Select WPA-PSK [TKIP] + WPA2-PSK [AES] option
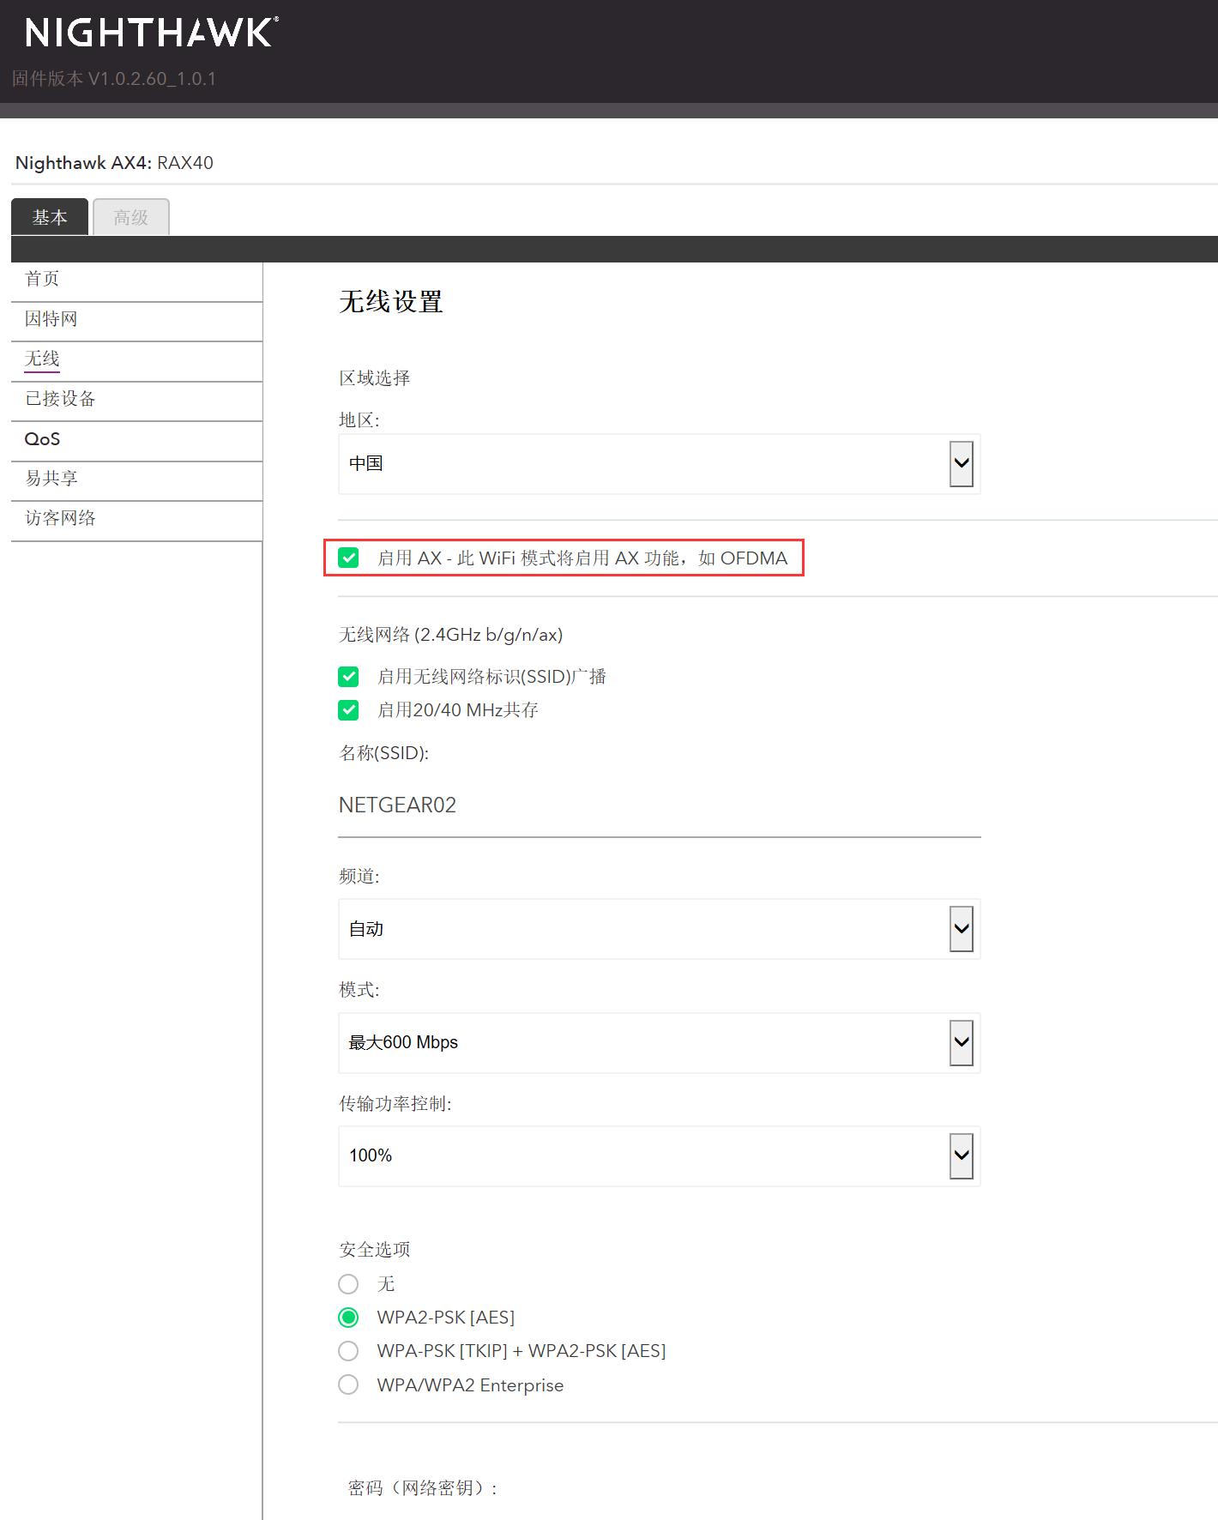The height and width of the screenshot is (1520, 1218). (x=348, y=1351)
